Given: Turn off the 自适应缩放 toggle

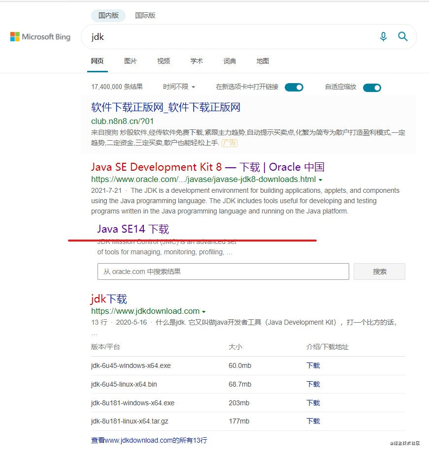Looking at the screenshot, I should coord(372,87).
